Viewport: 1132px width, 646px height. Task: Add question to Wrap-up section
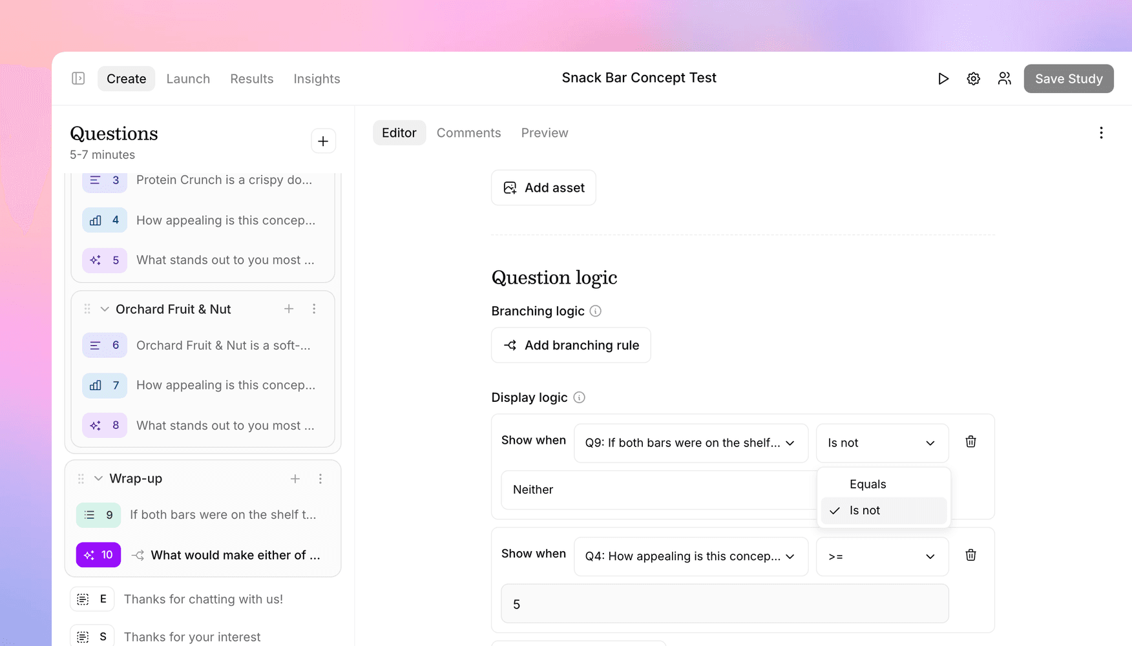tap(295, 479)
